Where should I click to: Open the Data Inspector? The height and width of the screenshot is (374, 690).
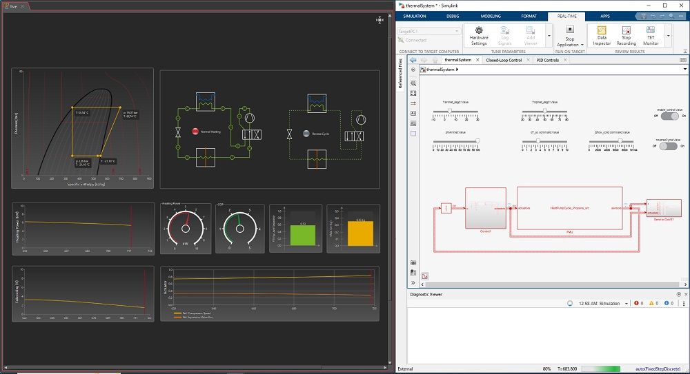pos(602,36)
